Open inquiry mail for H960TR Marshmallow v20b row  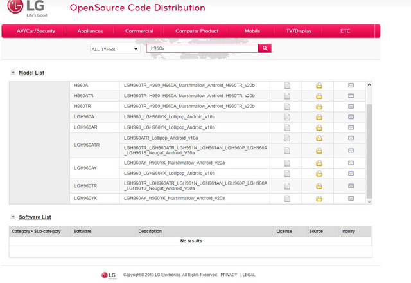(x=351, y=106)
